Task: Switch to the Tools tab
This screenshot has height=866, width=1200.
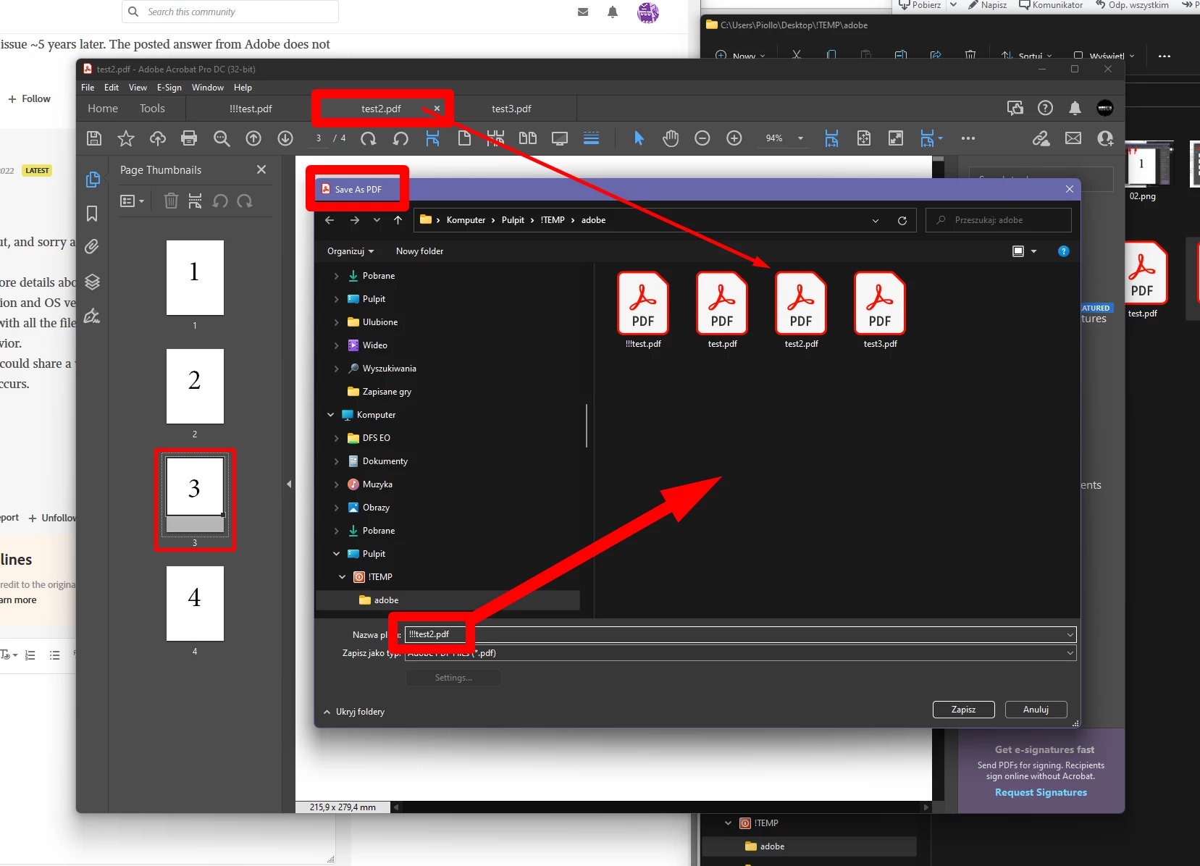Action: coord(152,109)
